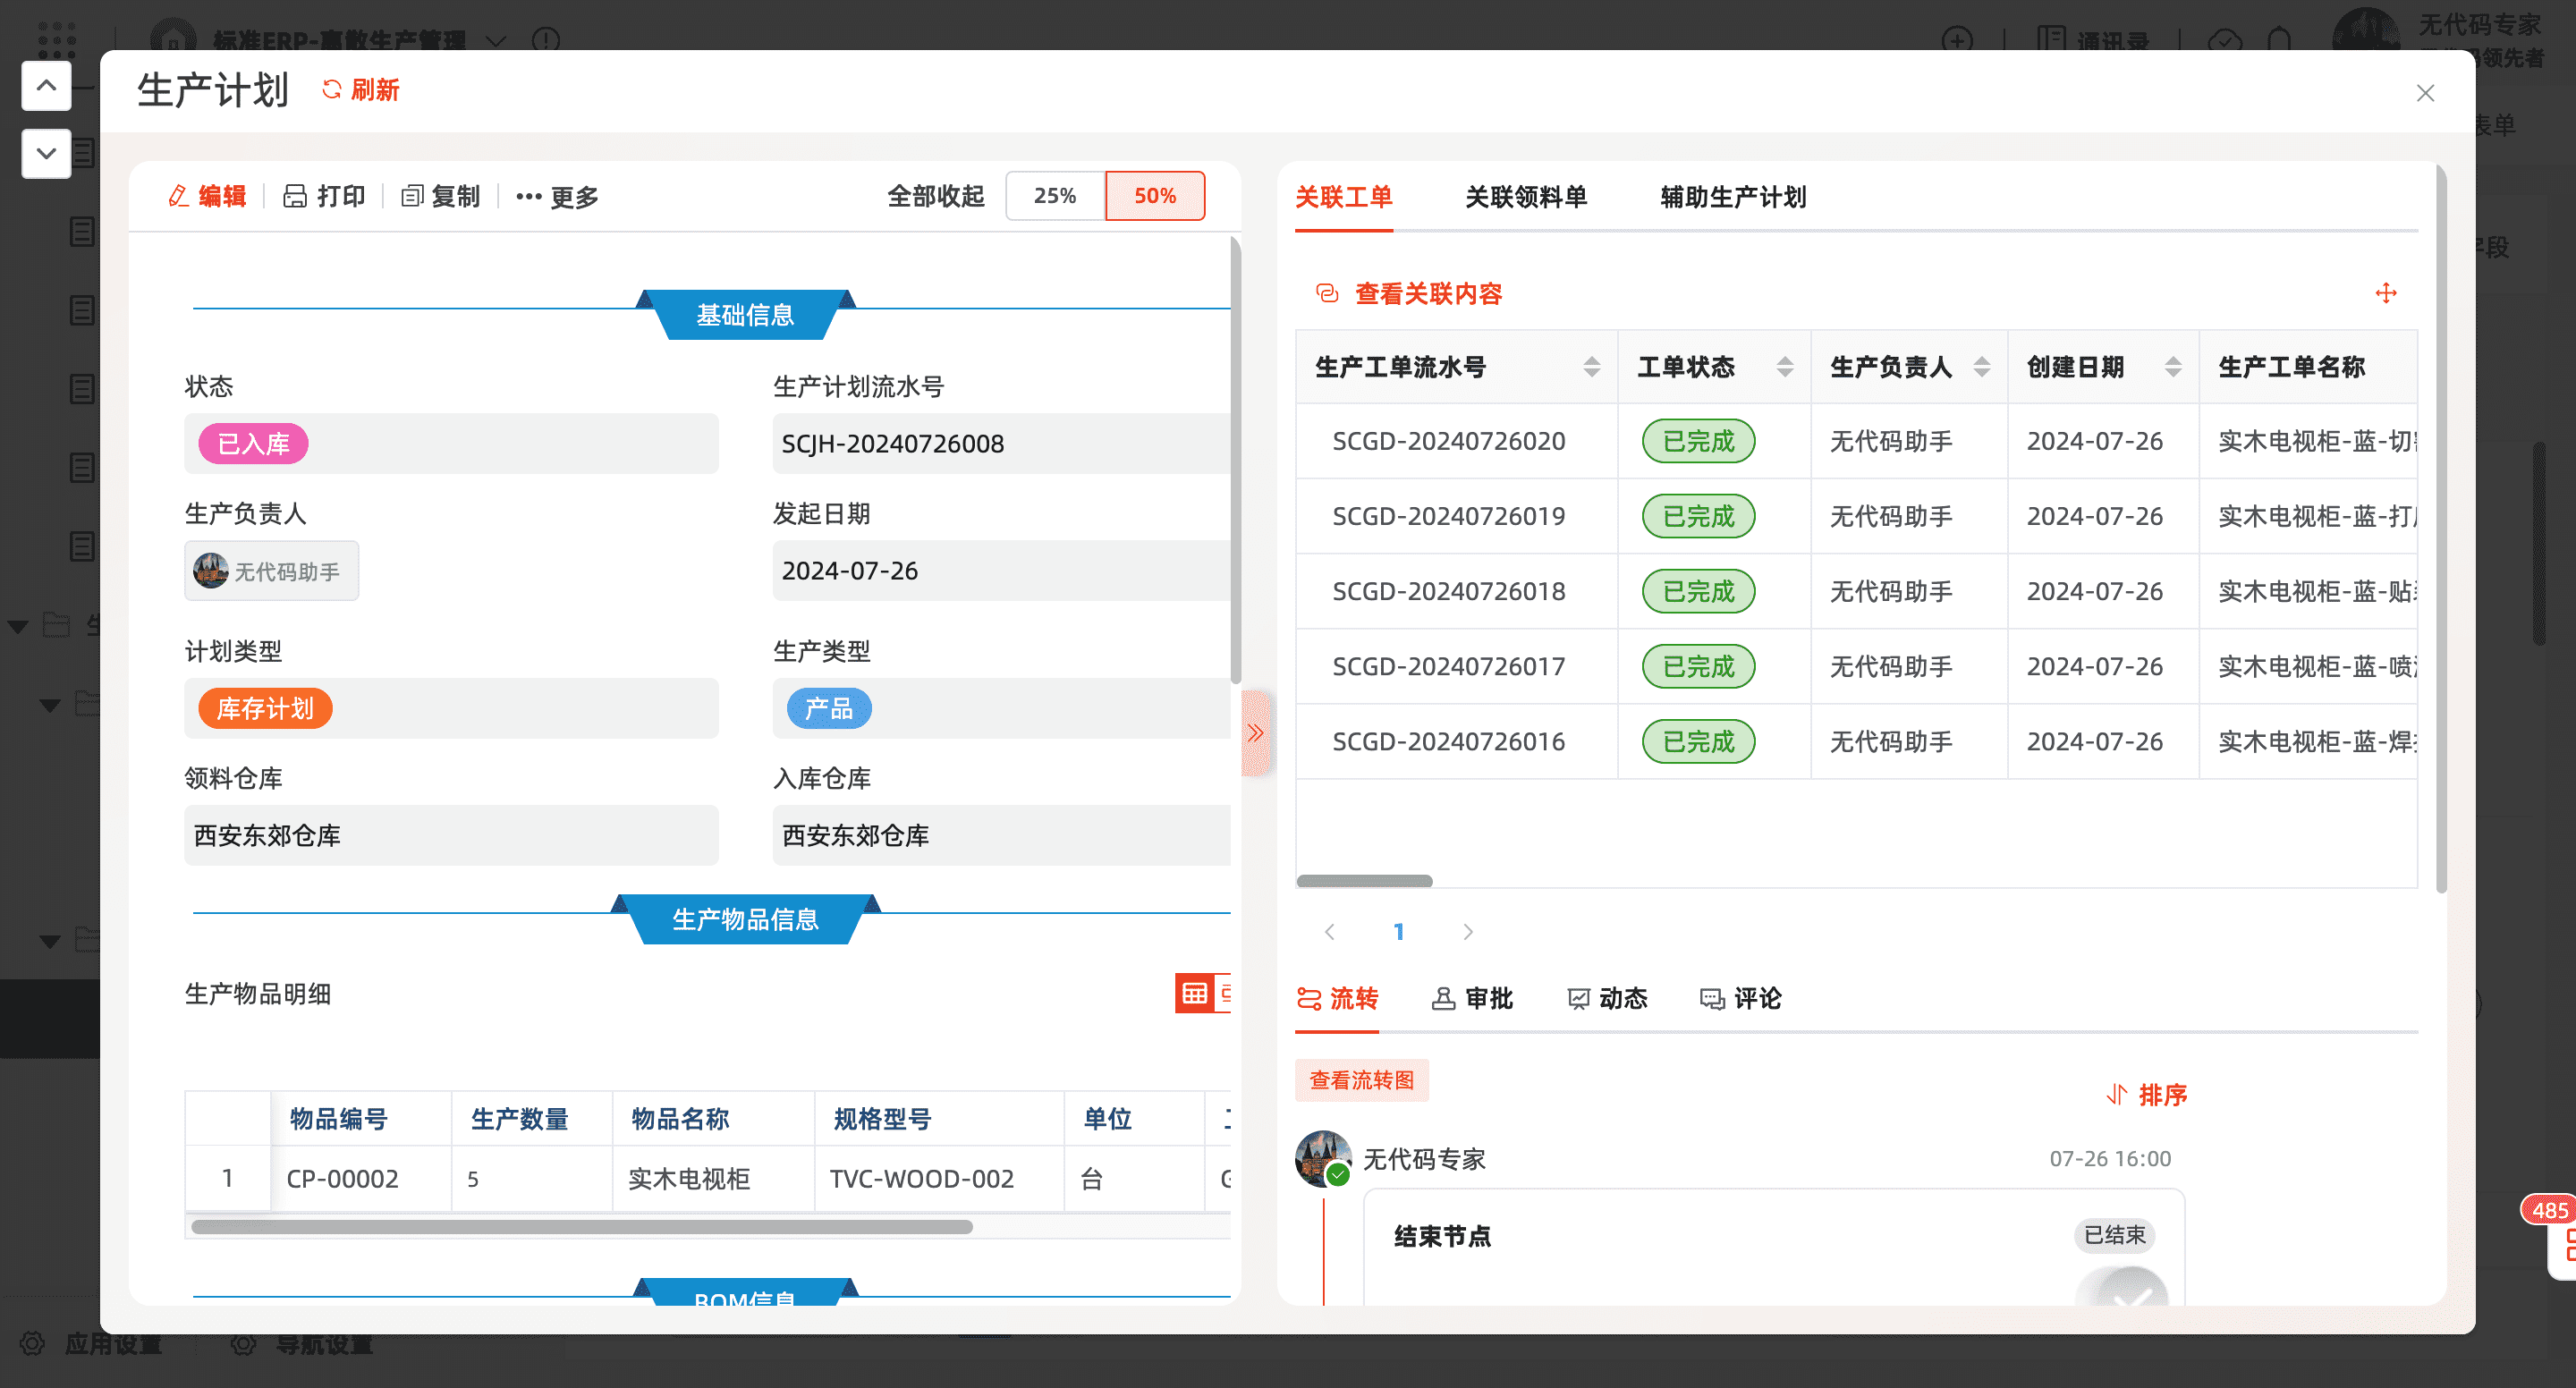This screenshot has height=1388, width=2576.
Task: Switch to 关联领料单 tab
Action: pyautogui.click(x=1525, y=197)
